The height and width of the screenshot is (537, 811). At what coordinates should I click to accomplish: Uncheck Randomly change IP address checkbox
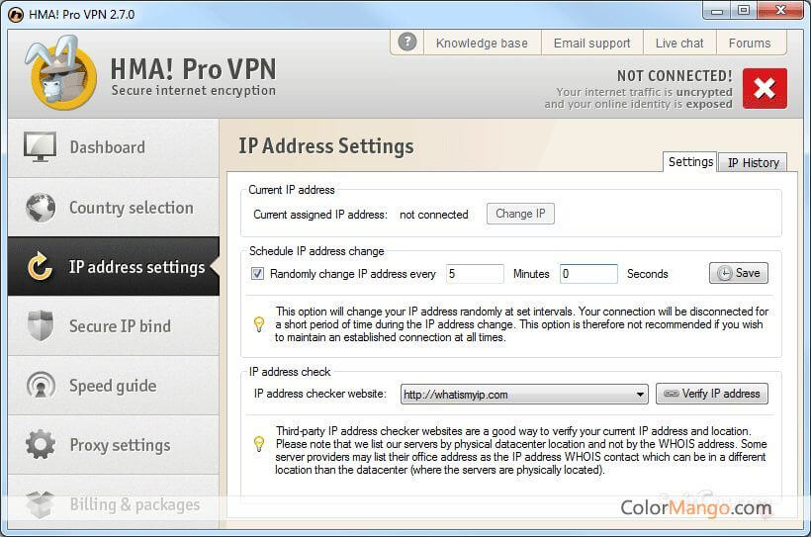click(x=257, y=274)
